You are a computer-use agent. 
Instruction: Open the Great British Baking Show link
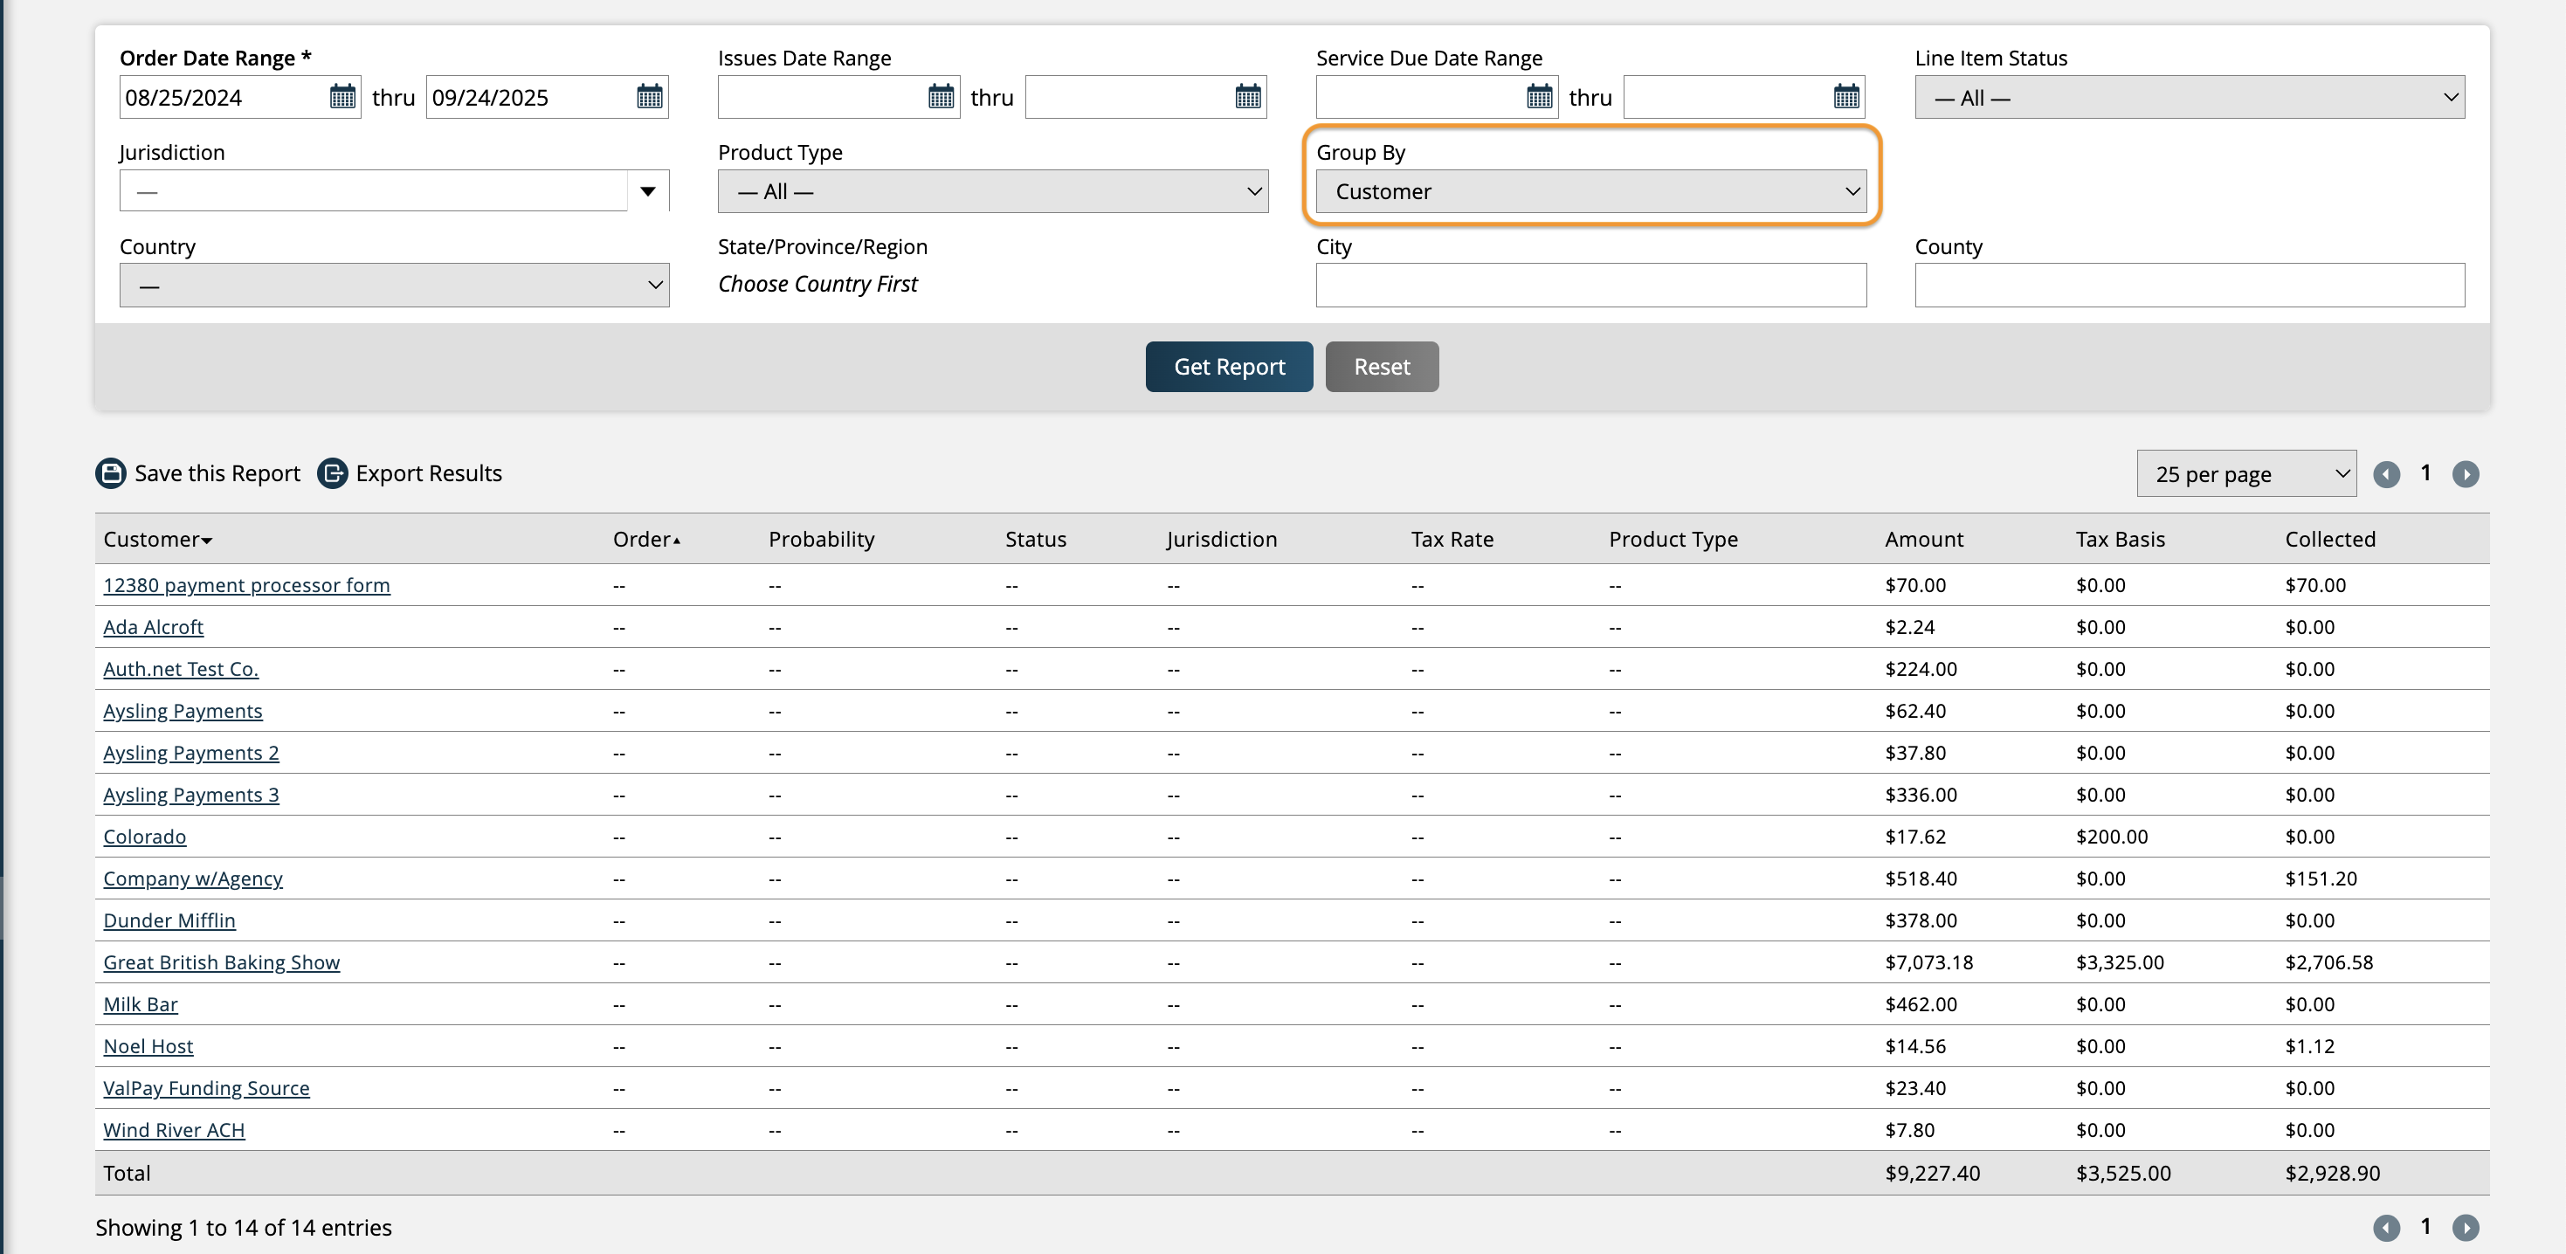click(x=221, y=962)
